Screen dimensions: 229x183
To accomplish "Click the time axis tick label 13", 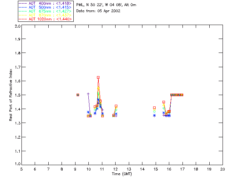I will click(x=129, y=169).
